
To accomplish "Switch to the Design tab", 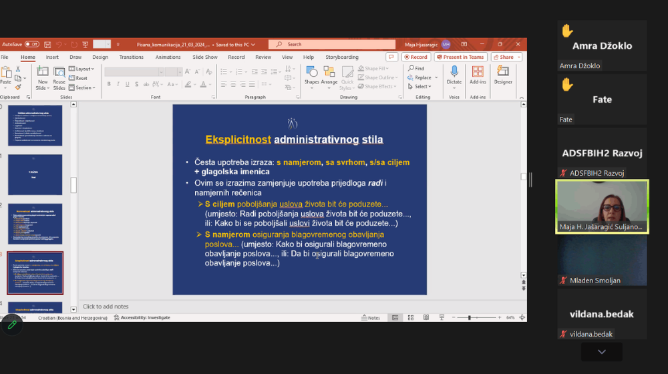I will coord(100,57).
